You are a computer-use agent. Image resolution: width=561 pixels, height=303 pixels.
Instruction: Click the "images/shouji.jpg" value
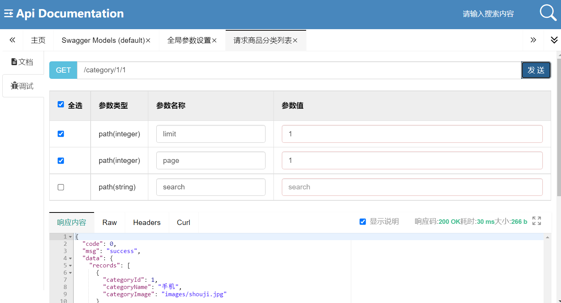(x=194, y=294)
